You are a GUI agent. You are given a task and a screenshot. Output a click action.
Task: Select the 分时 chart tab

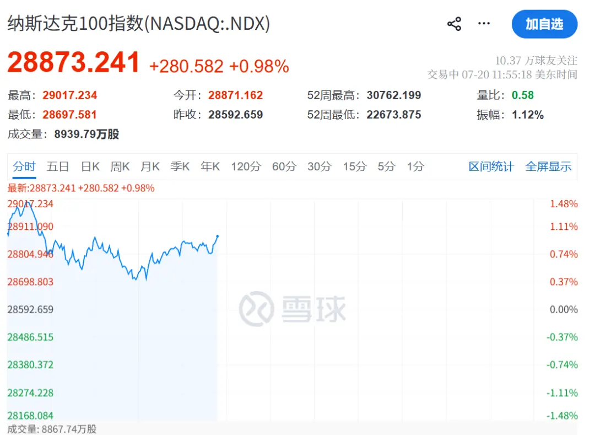[x=24, y=167]
